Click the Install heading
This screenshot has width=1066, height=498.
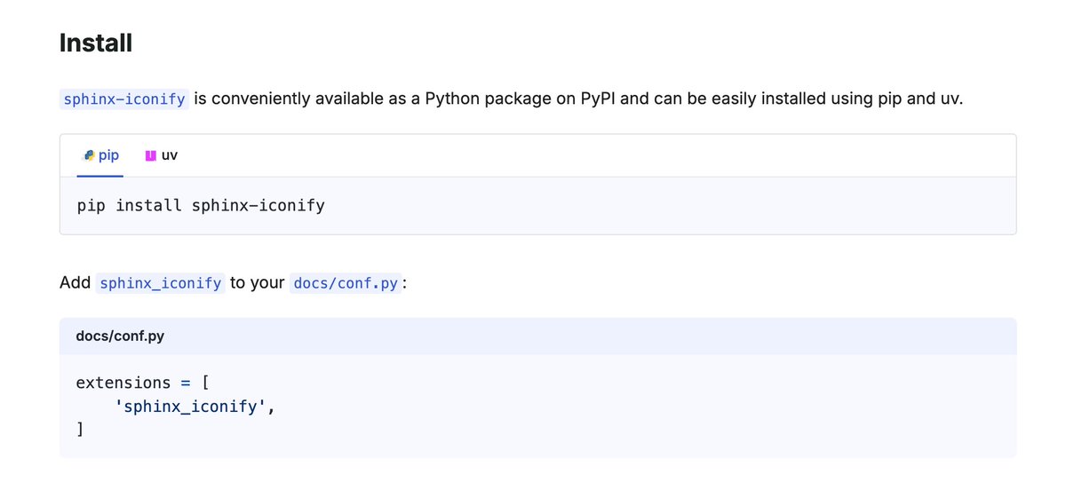(96, 43)
